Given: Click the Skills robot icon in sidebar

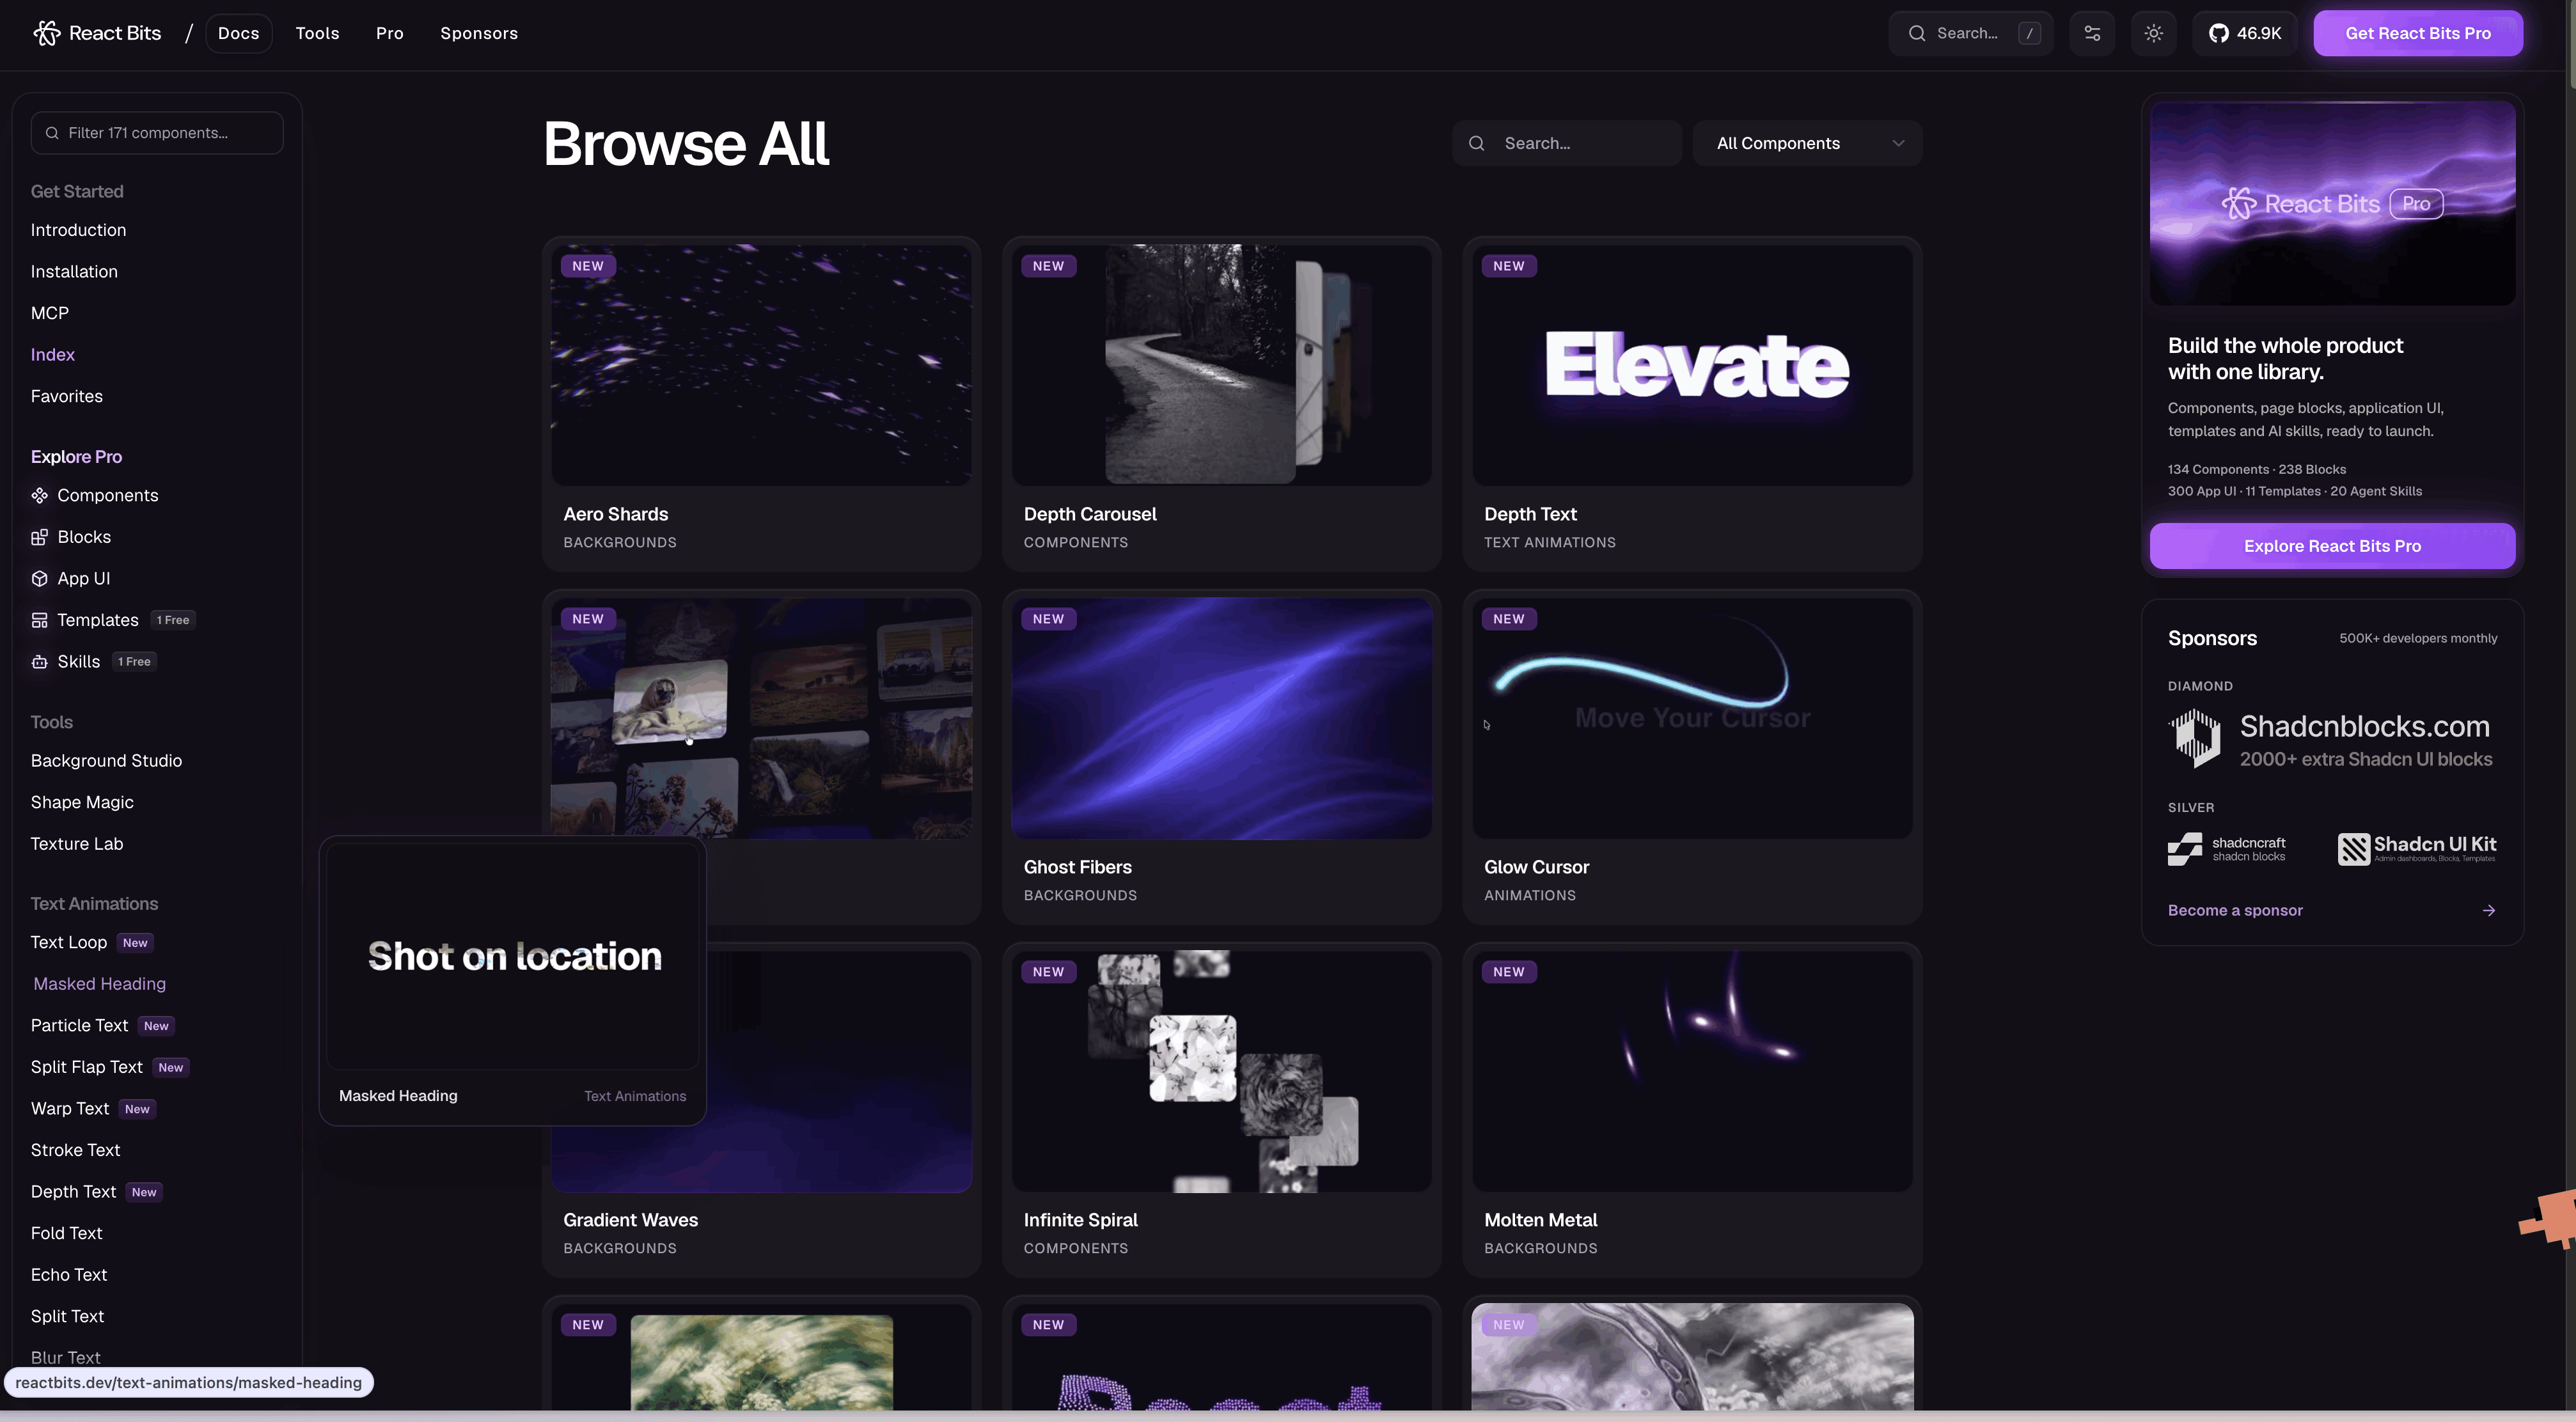Looking at the screenshot, I should [39, 661].
